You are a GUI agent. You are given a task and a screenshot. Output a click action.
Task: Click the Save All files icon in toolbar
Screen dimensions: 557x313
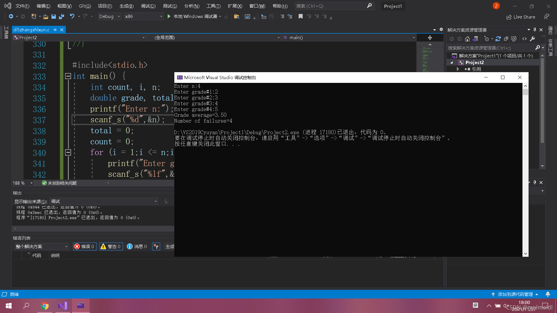61,17
